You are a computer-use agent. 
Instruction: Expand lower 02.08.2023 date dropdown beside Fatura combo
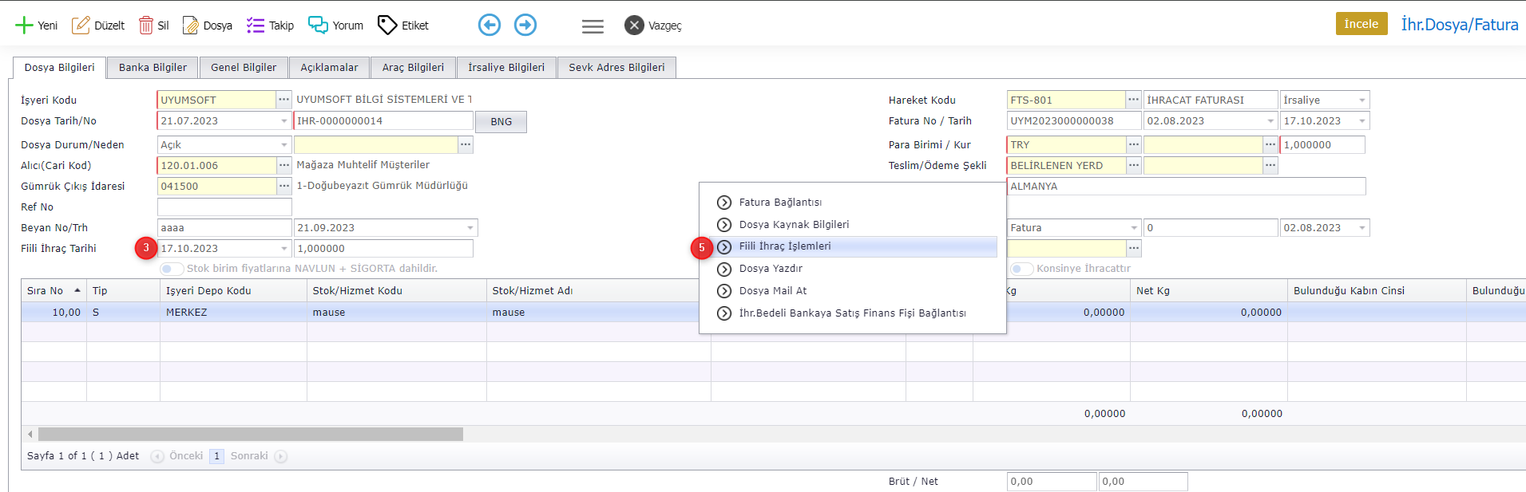tap(1362, 228)
